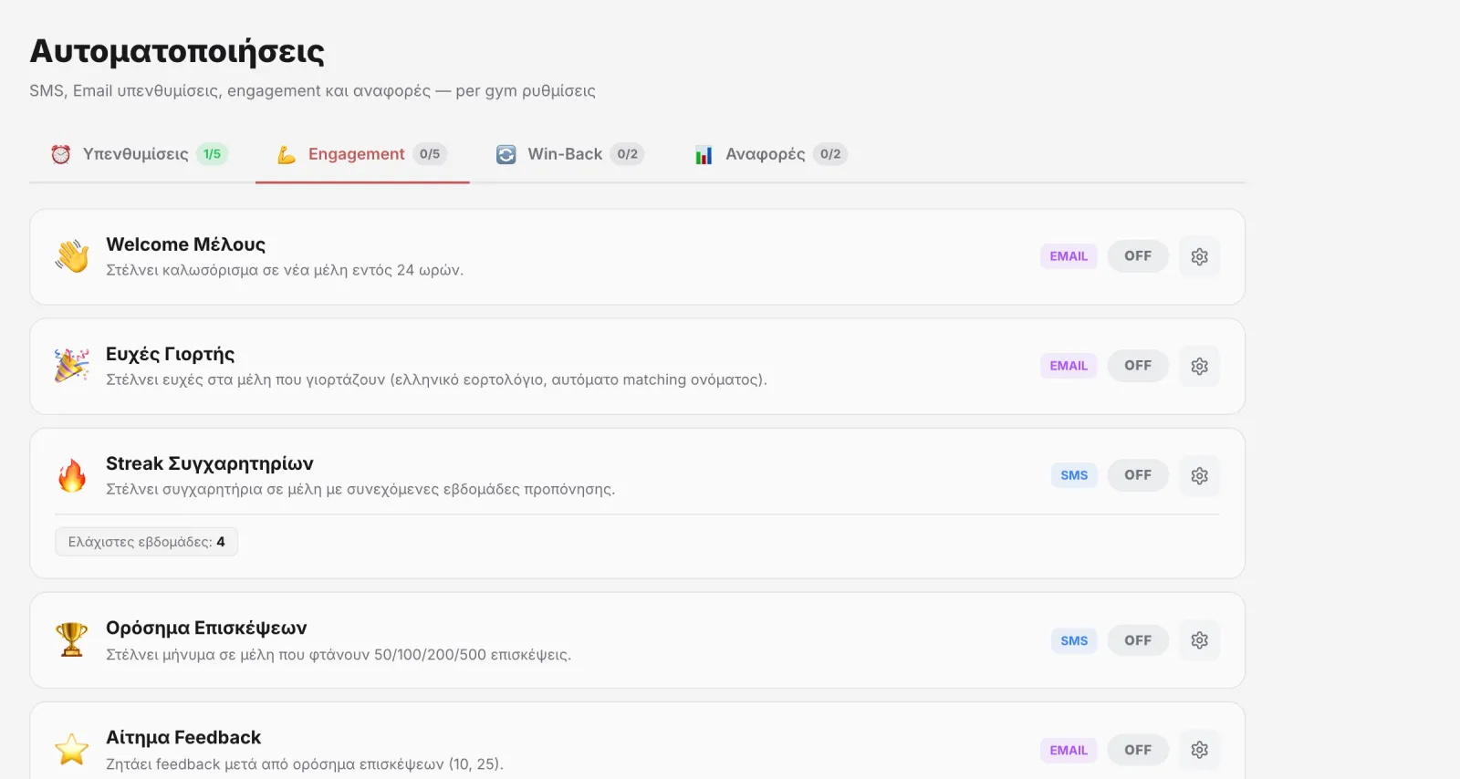Open settings gear for Welcome Μέλους
The image size is (1460, 779).
point(1199,256)
